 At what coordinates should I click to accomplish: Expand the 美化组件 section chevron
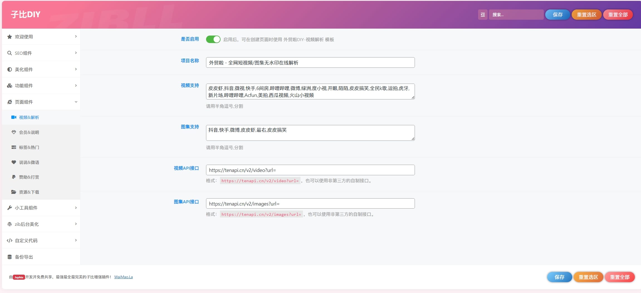point(76,69)
